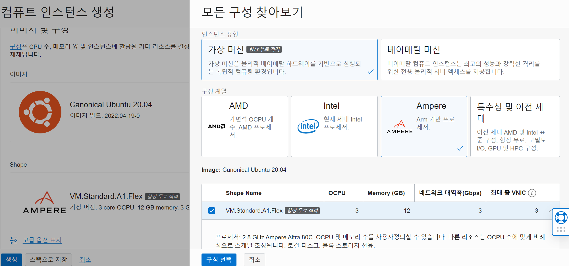Click Canonical Ubuntu 20.04 in the background image card
Screen dimensions: 569x266
[x=111, y=105]
